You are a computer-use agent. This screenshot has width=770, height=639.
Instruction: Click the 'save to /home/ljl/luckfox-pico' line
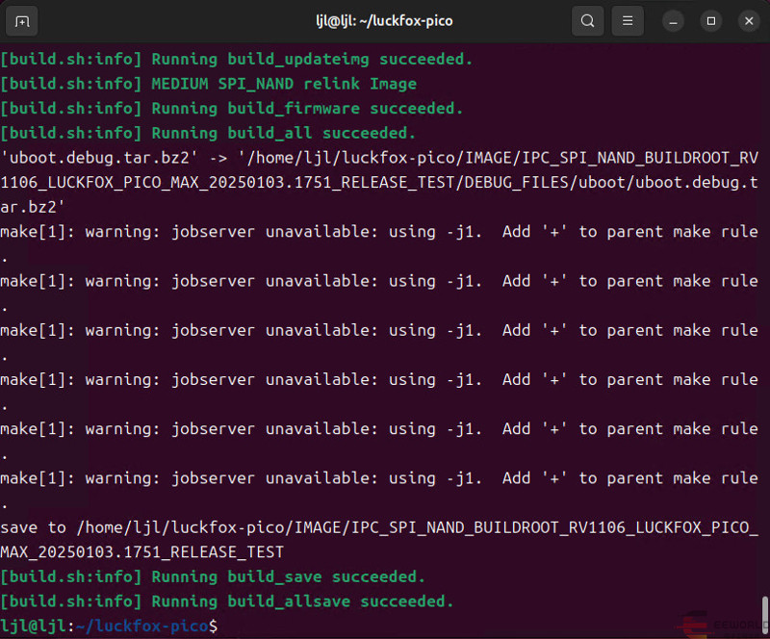379,528
